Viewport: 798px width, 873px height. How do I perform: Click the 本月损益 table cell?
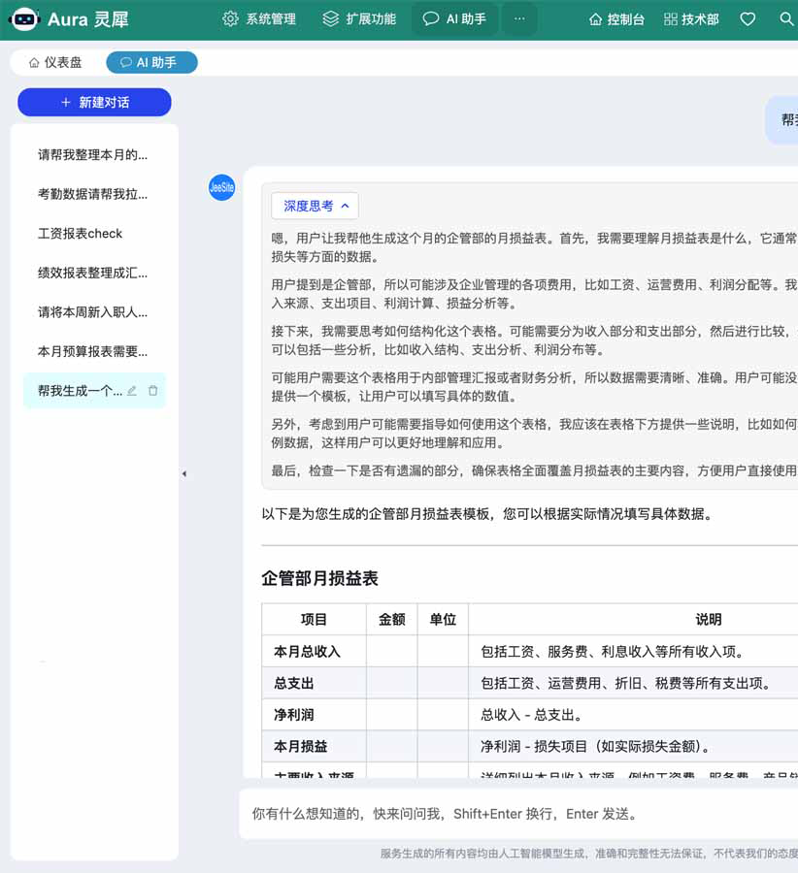[314, 747]
